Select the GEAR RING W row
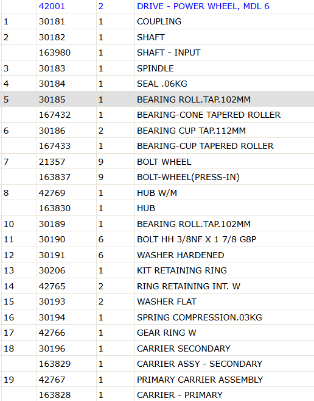 click(x=157, y=333)
